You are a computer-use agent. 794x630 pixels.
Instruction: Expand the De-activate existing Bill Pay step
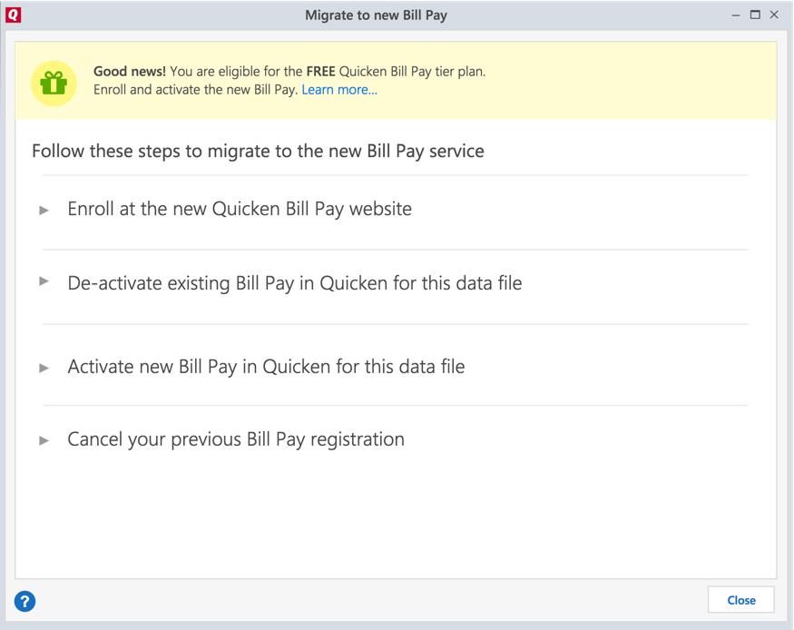click(44, 281)
